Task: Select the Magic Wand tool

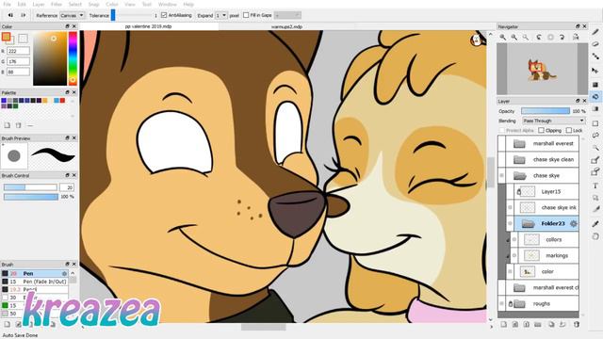Action: click(595, 148)
